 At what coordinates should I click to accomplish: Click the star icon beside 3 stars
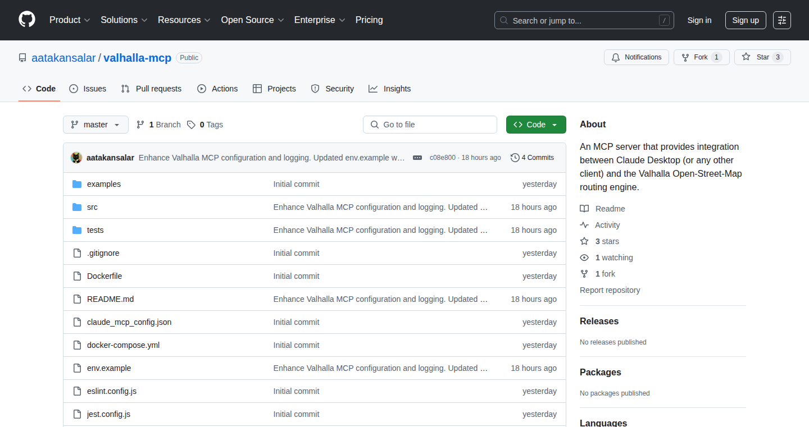pyautogui.click(x=584, y=241)
